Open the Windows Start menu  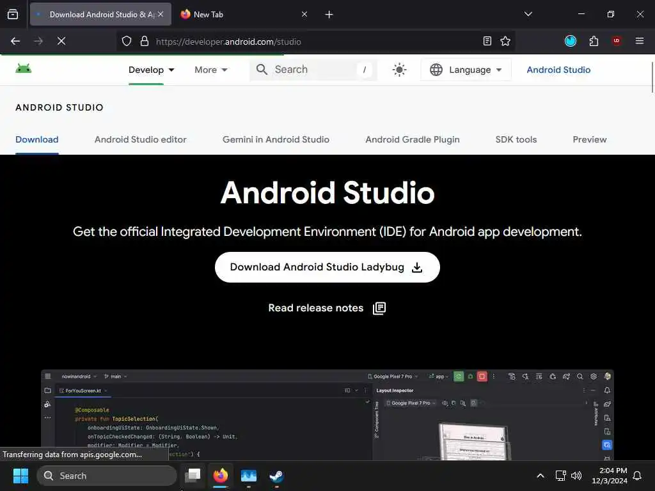[x=20, y=476]
